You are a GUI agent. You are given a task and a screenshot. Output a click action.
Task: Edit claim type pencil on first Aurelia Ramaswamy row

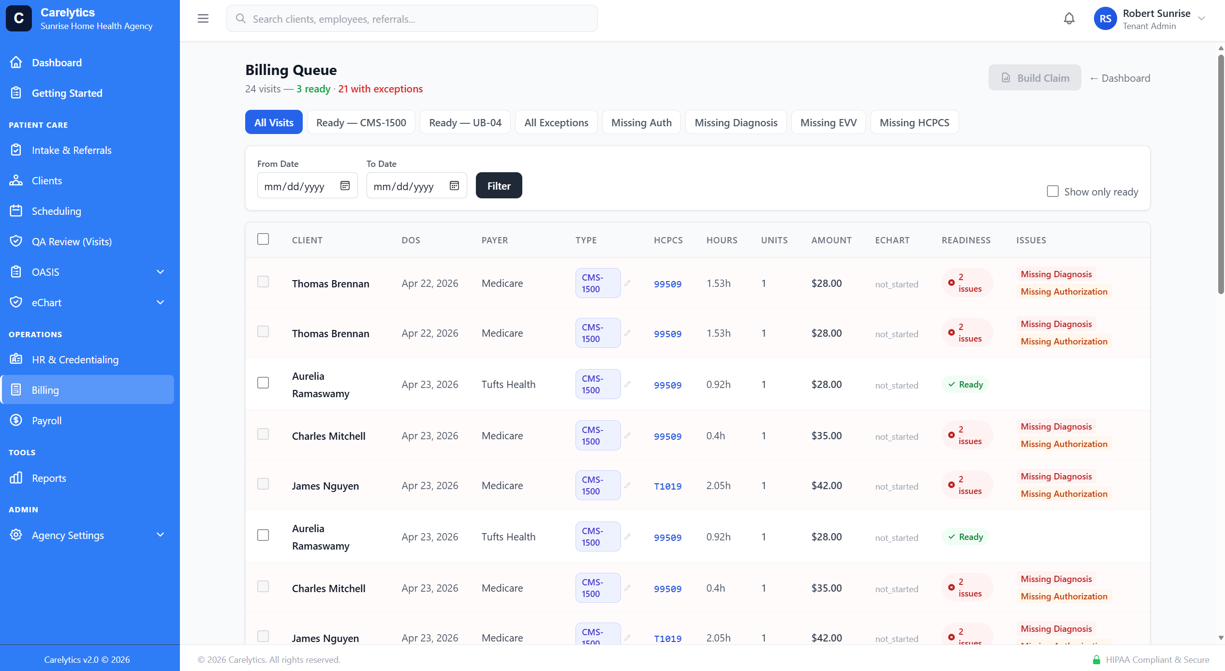627,384
